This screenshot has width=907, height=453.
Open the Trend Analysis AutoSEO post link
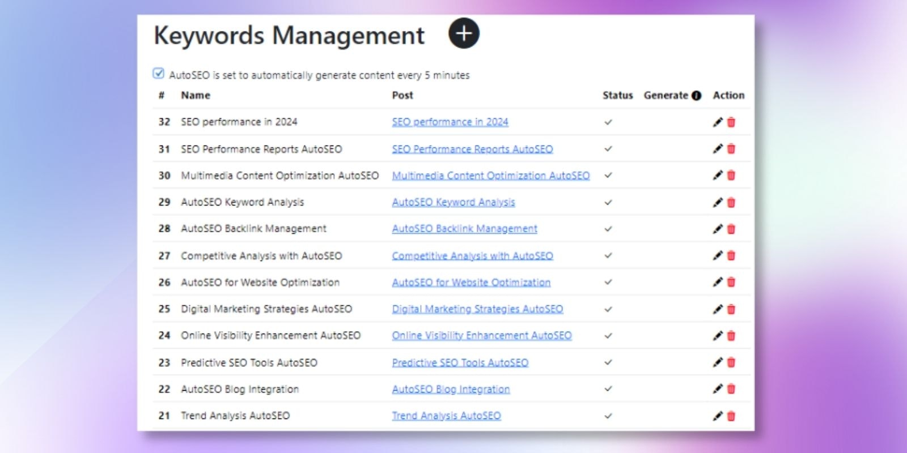(446, 416)
